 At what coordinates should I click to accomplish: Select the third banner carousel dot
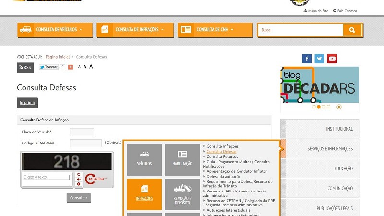pos(324,107)
